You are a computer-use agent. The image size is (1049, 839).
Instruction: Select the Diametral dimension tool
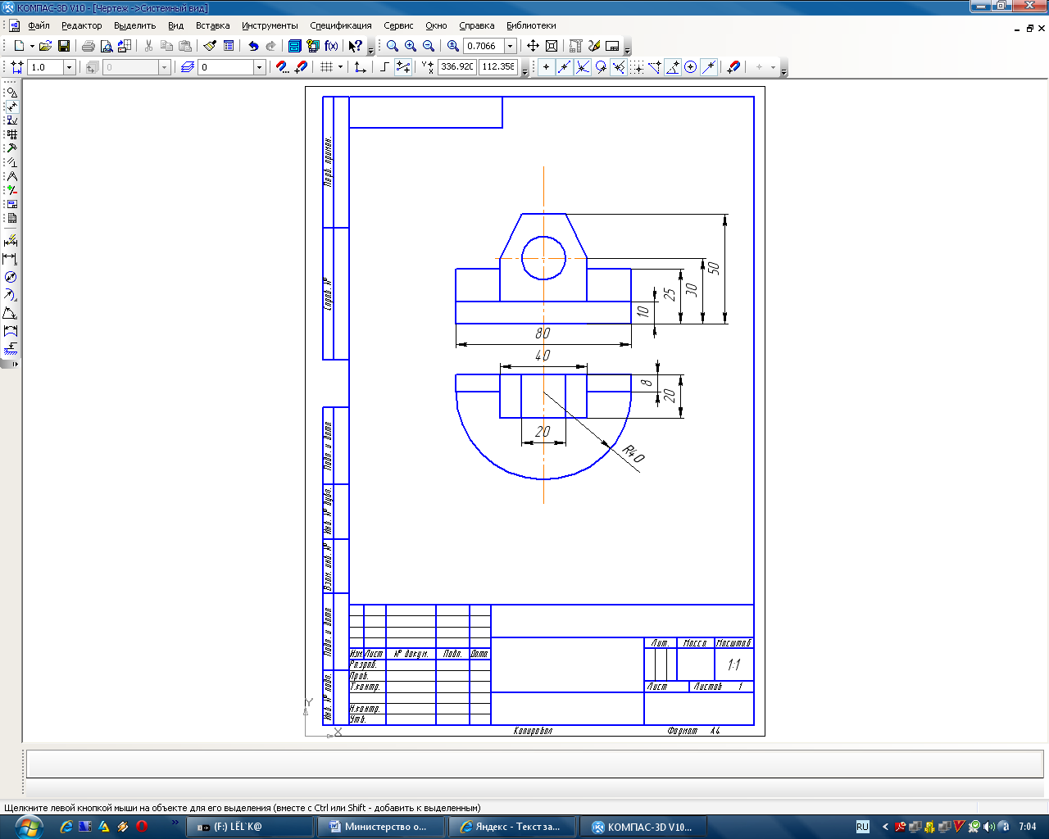tap(11, 277)
